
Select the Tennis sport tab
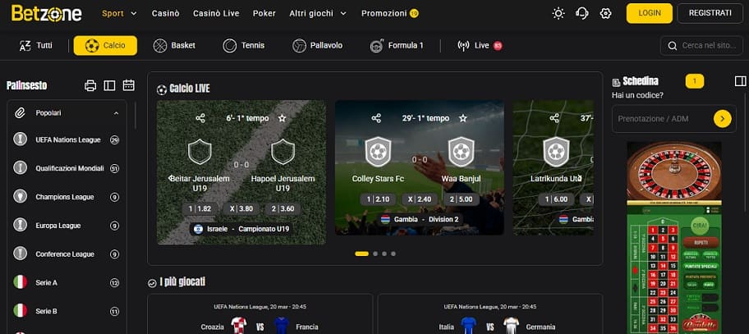244,46
